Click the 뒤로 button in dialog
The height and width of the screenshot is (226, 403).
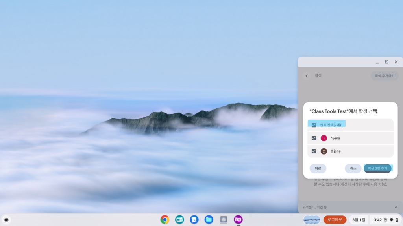pos(318,168)
